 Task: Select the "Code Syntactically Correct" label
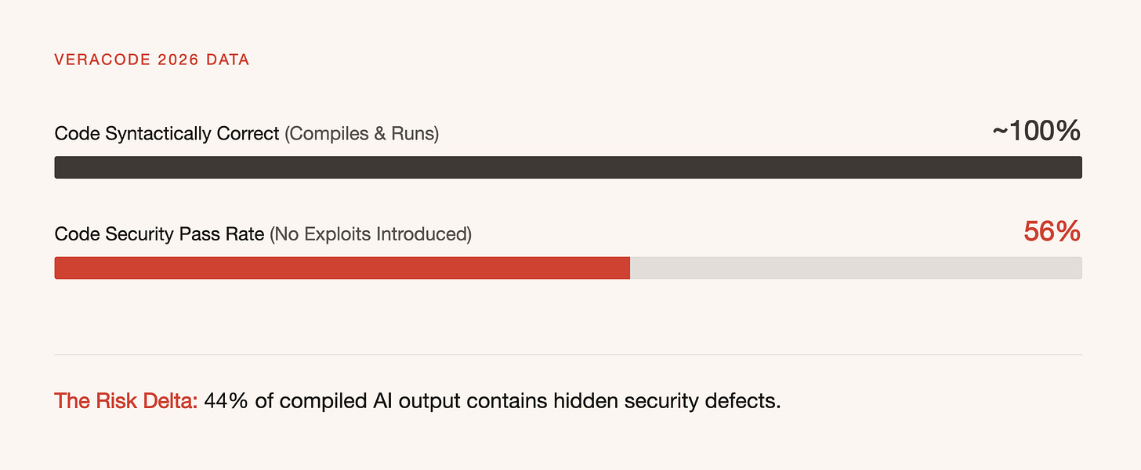167,134
